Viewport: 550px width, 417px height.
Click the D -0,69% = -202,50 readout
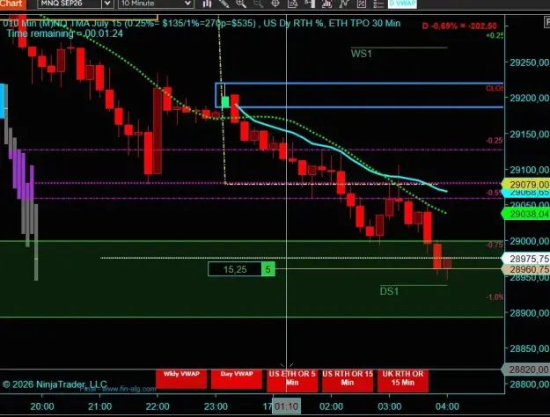tap(459, 26)
